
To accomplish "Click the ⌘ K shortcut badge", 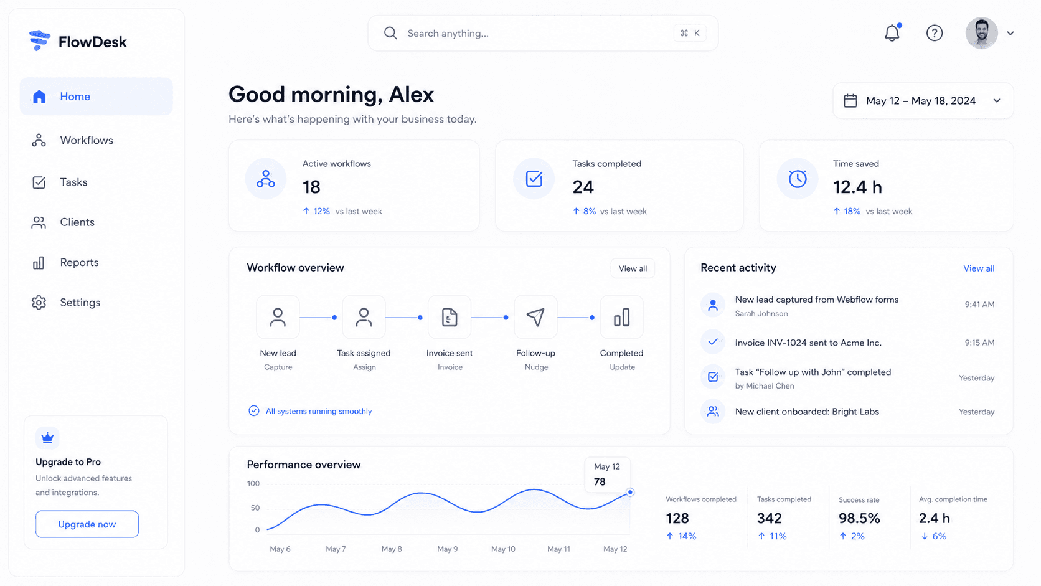I will pos(690,33).
